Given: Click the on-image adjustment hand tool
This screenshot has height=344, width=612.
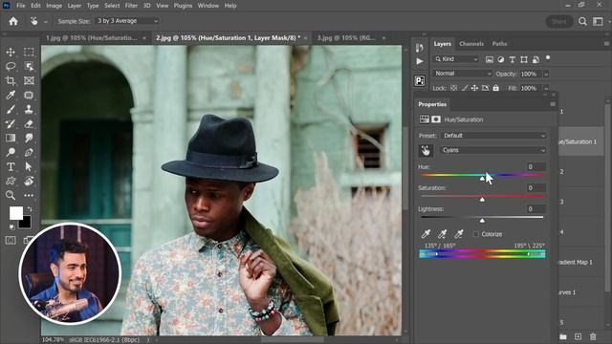Looking at the screenshot, I should pyautogui.click(x=426, y=151).
